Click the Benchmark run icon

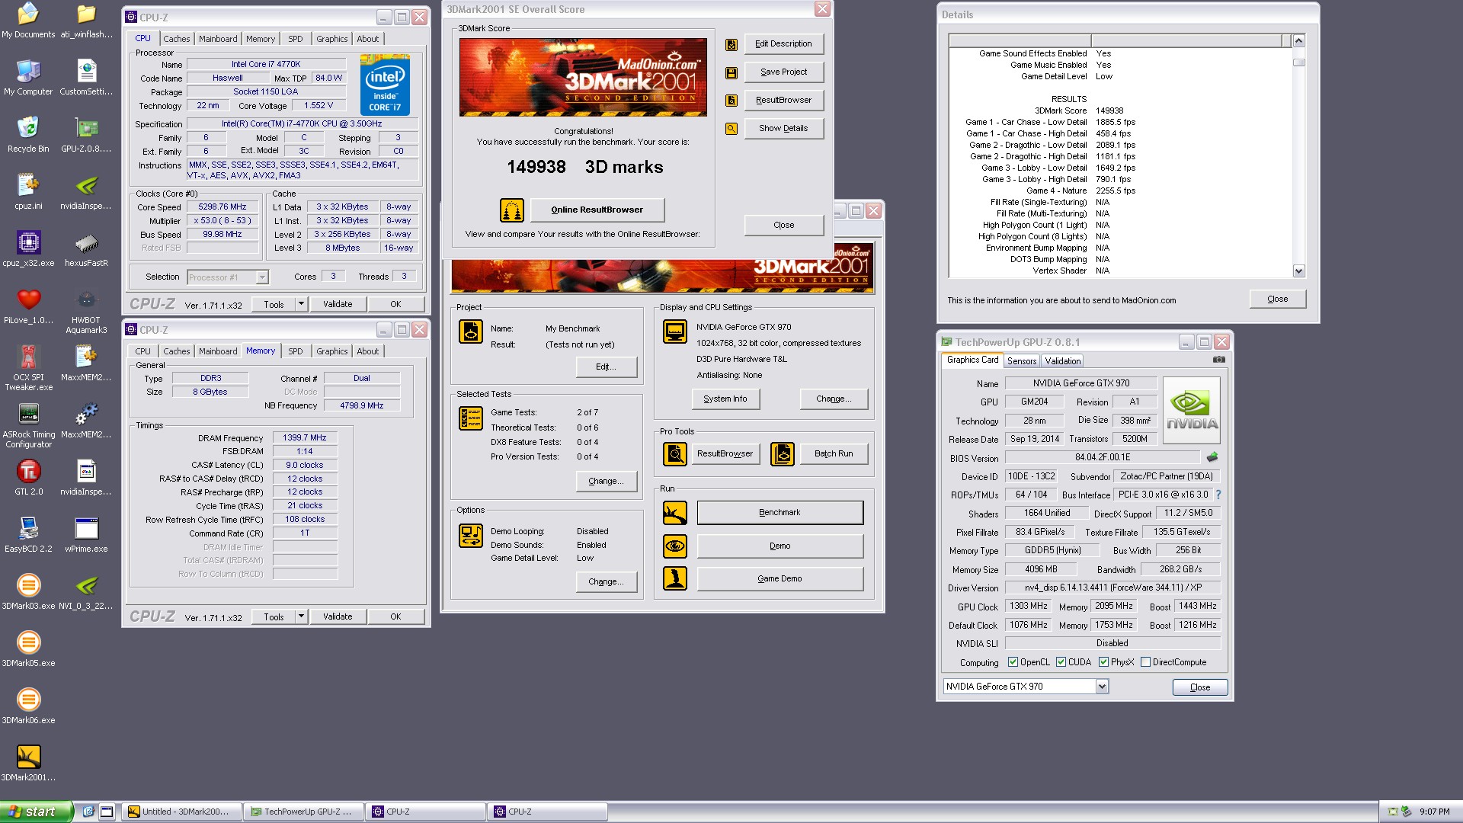(x=675, y=513)
